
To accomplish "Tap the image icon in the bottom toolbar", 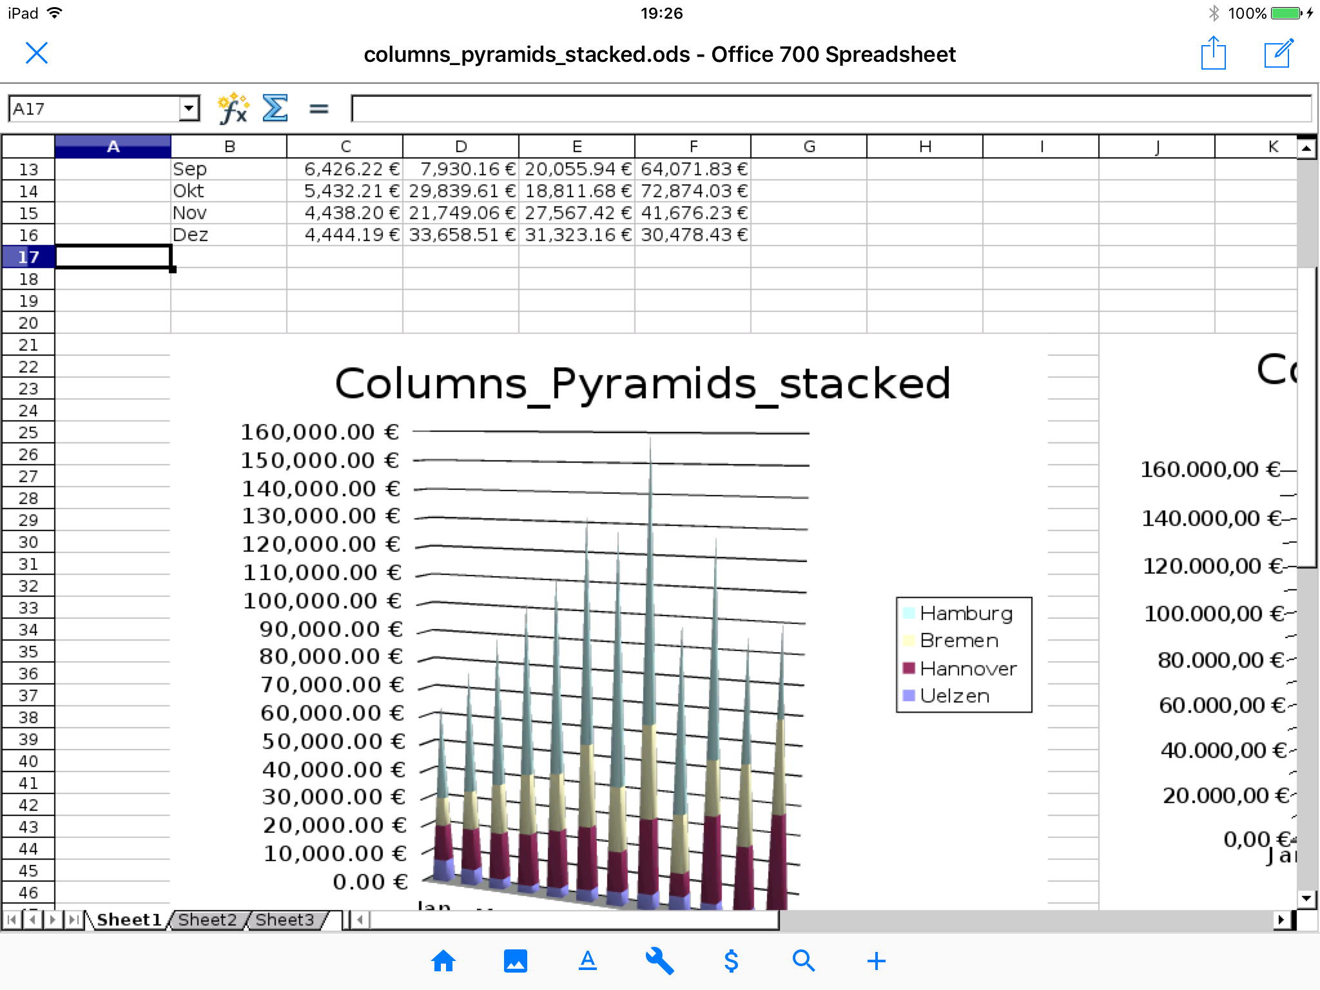I will point(516,961).
